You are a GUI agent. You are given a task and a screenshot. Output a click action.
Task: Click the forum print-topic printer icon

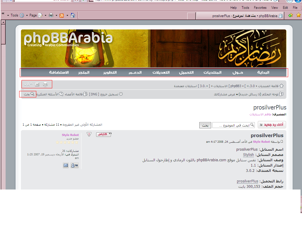click(45, 84)
